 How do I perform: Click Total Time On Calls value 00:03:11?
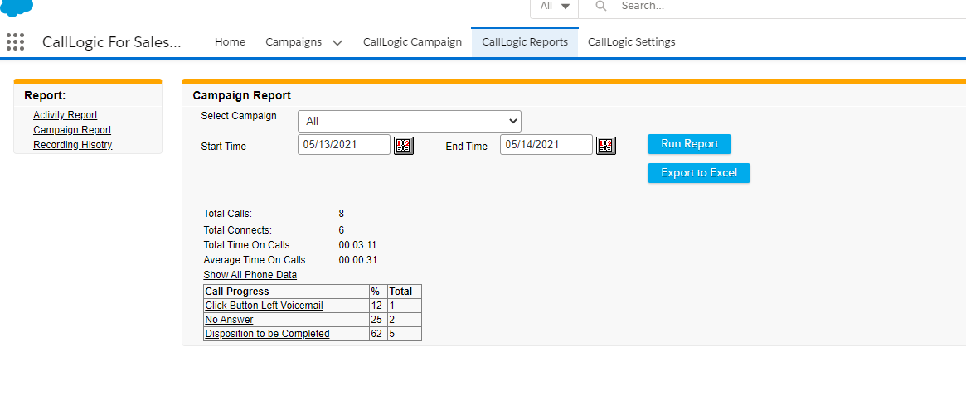357,245
